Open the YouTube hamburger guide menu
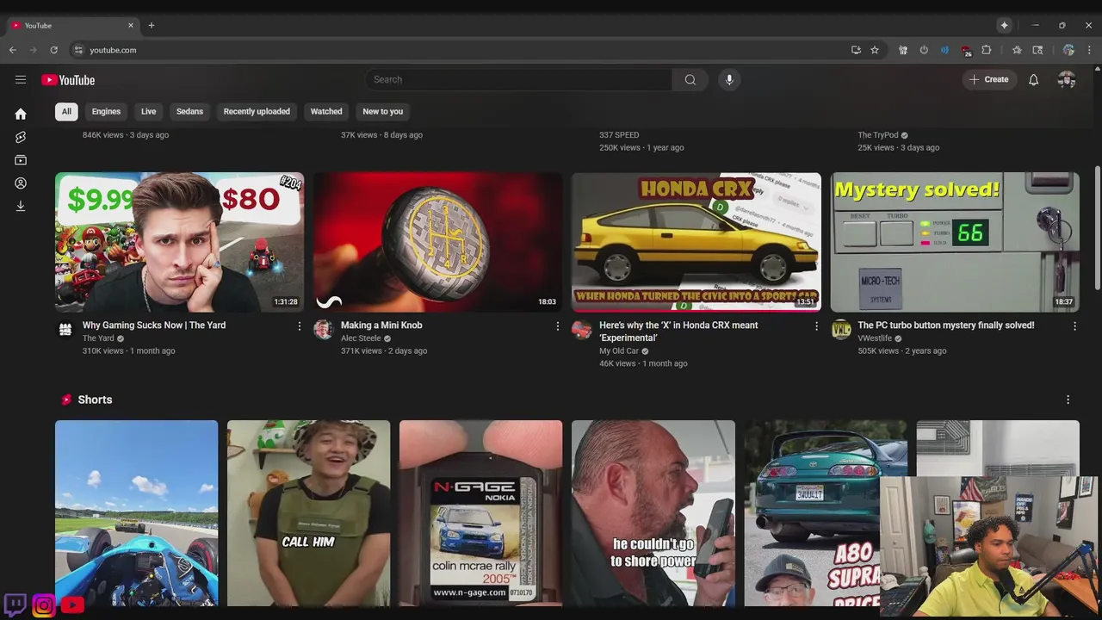Viewport: 1102px width, 620px height. tap(21, 79)
